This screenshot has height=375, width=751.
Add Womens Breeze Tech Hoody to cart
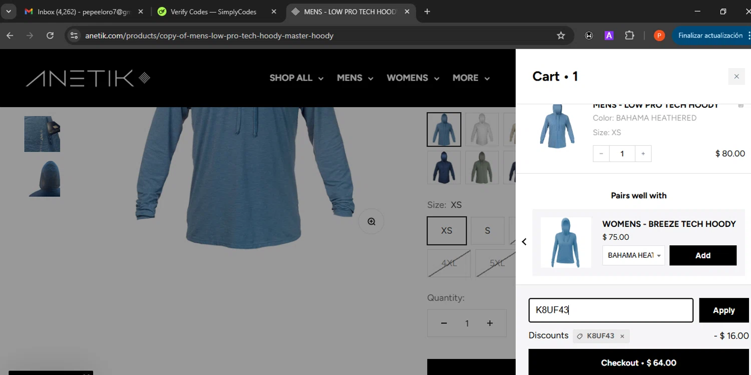tap(703, 255)
